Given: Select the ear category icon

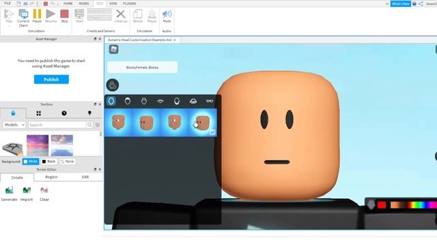Looking at the screenshot, I should [x=177, y=101].
